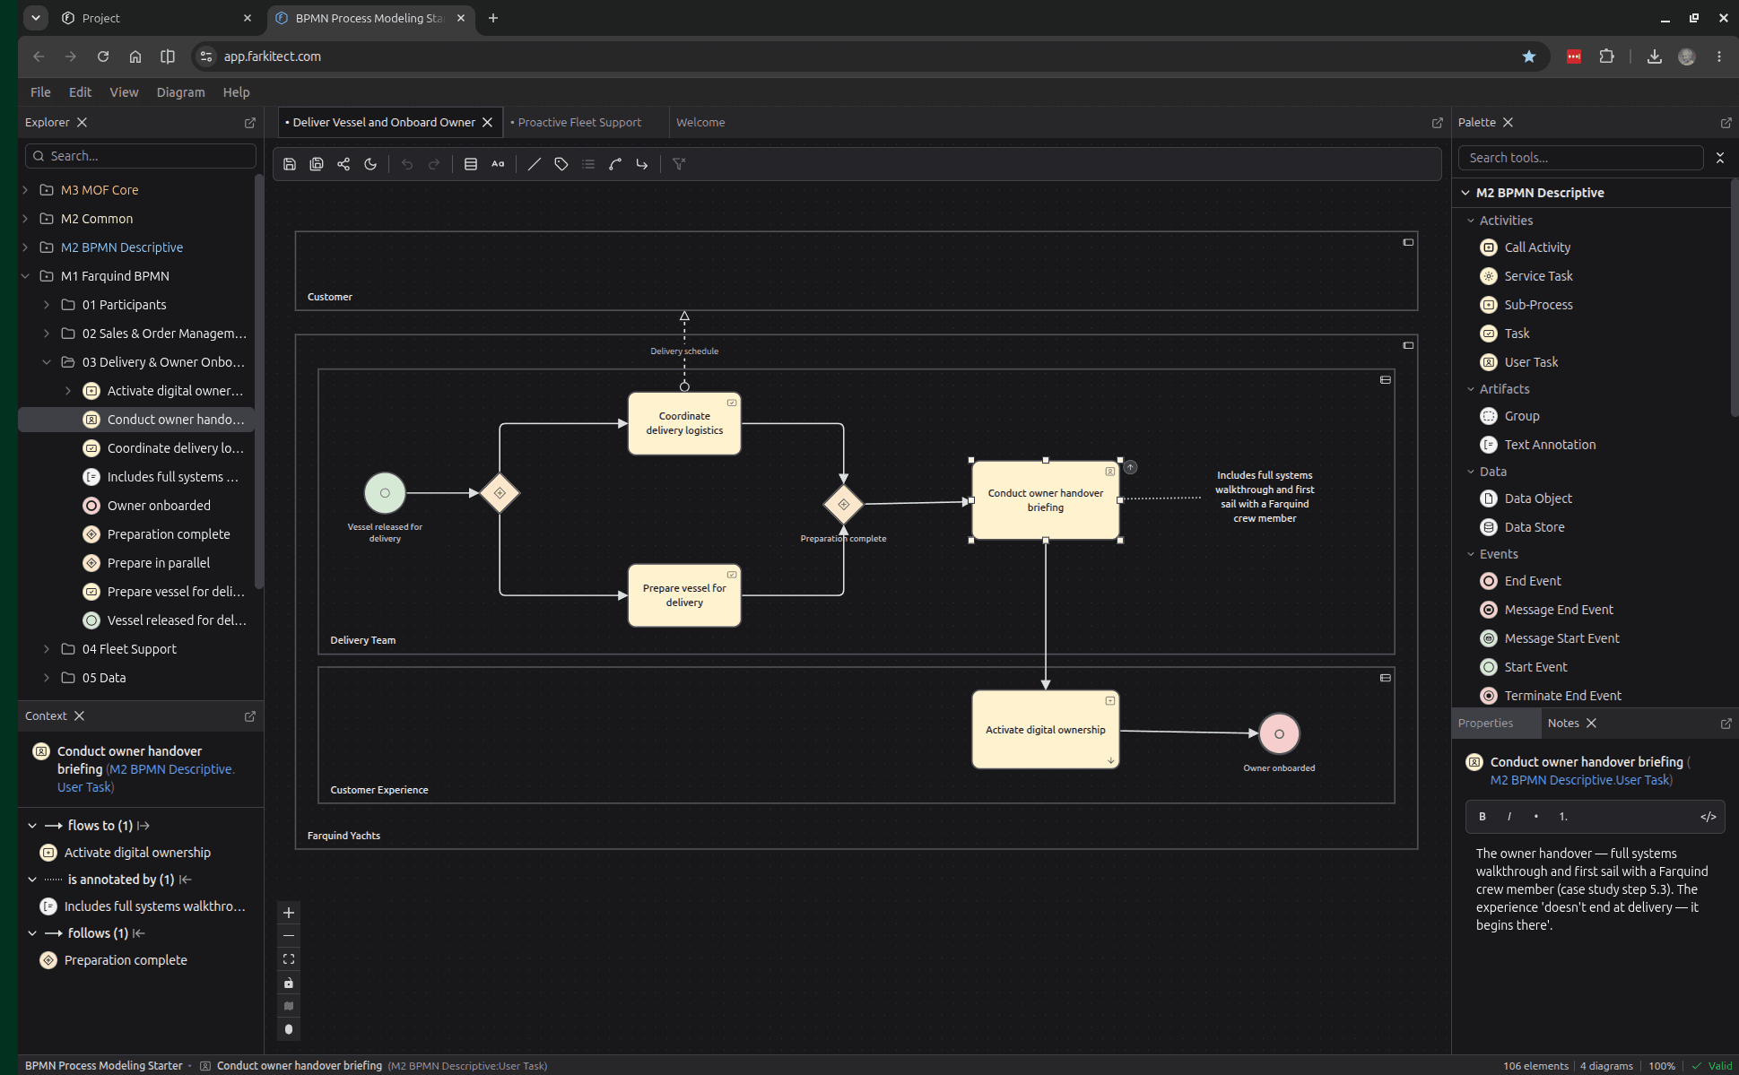The image size is (1739, 1075).
Task: Click the redo arrow icon
Action: 434,164
